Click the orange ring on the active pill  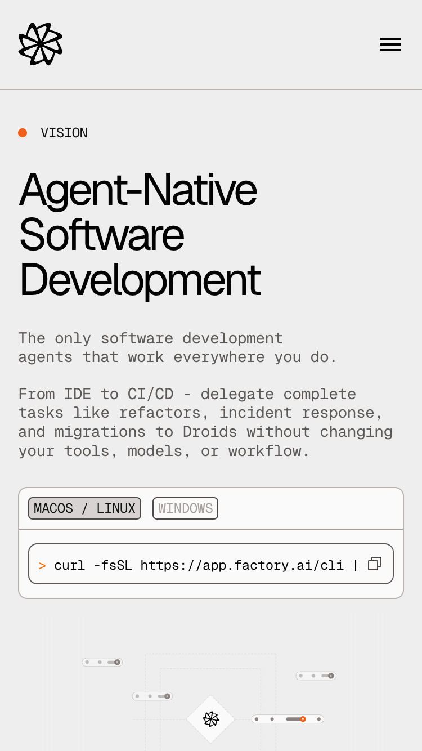pyautogui.click(x=303, y=719)
